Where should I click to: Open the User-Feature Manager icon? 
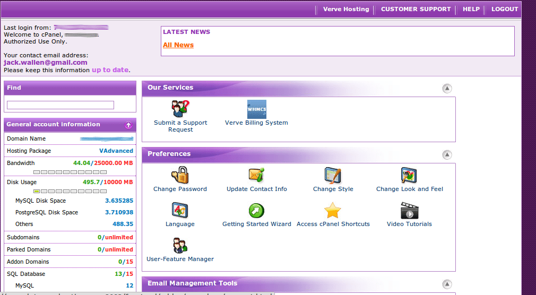tap(180, 246)
